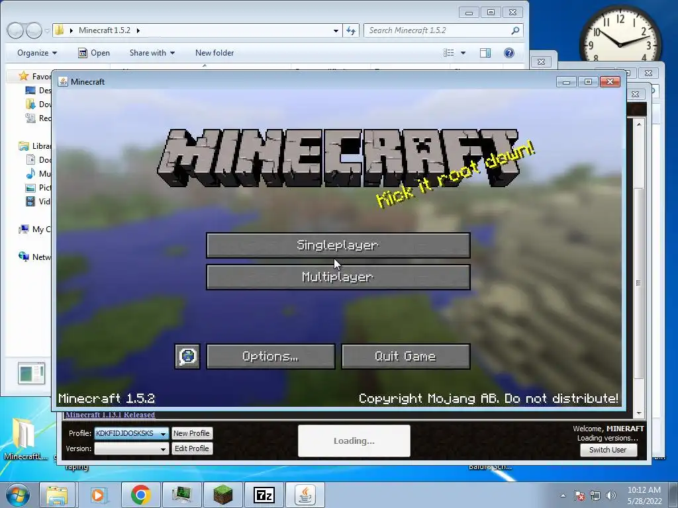This screenshot has height=508, width=678.
Task: Click Minecraft 1.5.2 breadcrumb in address bar
Action: pos(105,30)
